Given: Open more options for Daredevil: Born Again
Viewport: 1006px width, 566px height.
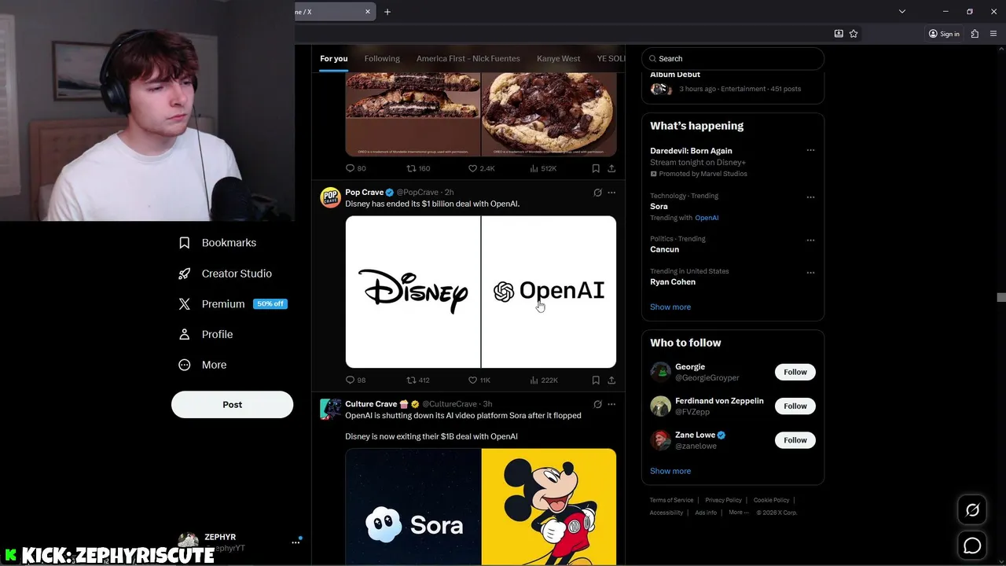Looking at the screenshot, I should pyautogui.click(x=810, y=150).
